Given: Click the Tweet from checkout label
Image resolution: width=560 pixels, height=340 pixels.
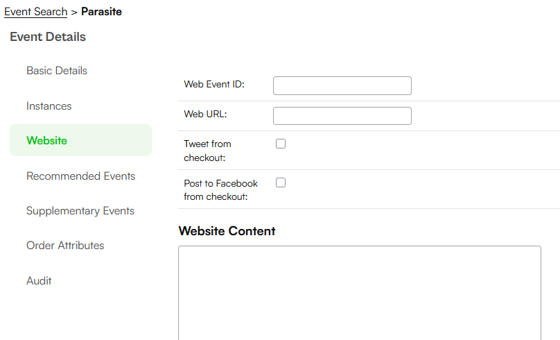Looking at the screenshot, I should tap(207, 151).
